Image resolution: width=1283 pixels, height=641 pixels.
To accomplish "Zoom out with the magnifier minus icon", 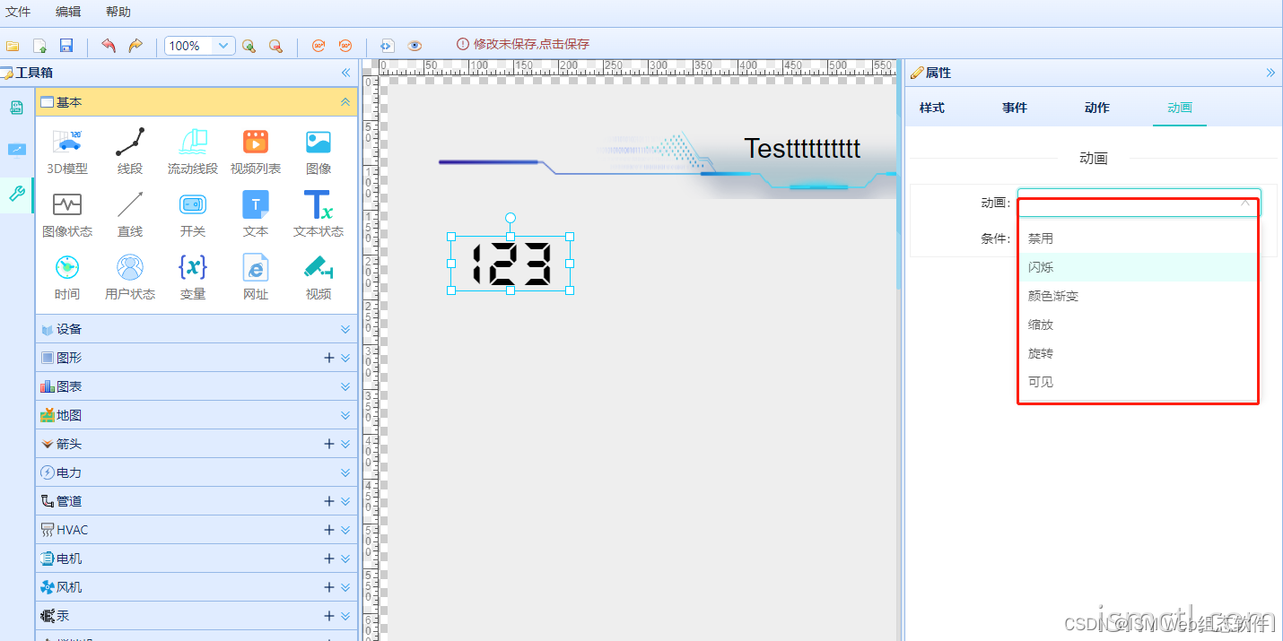I will tap(275, 46).
